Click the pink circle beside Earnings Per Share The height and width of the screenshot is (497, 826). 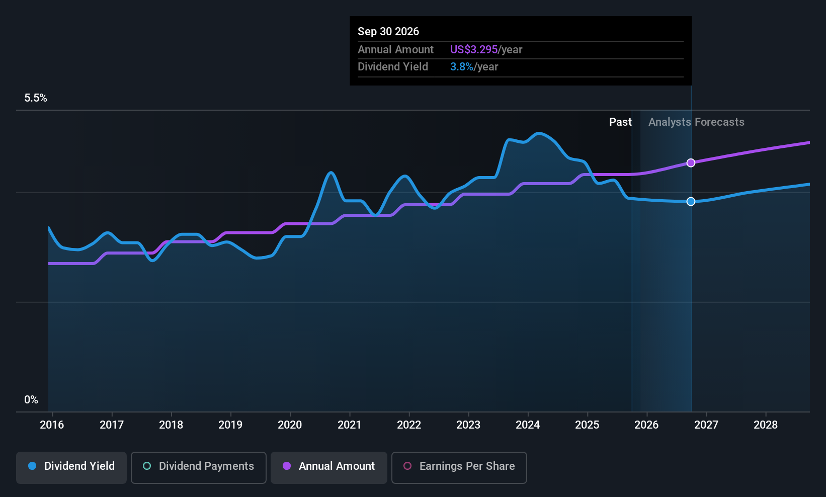coord(407,466)
